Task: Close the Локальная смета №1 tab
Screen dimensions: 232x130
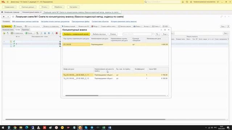Action: [120, 12]
